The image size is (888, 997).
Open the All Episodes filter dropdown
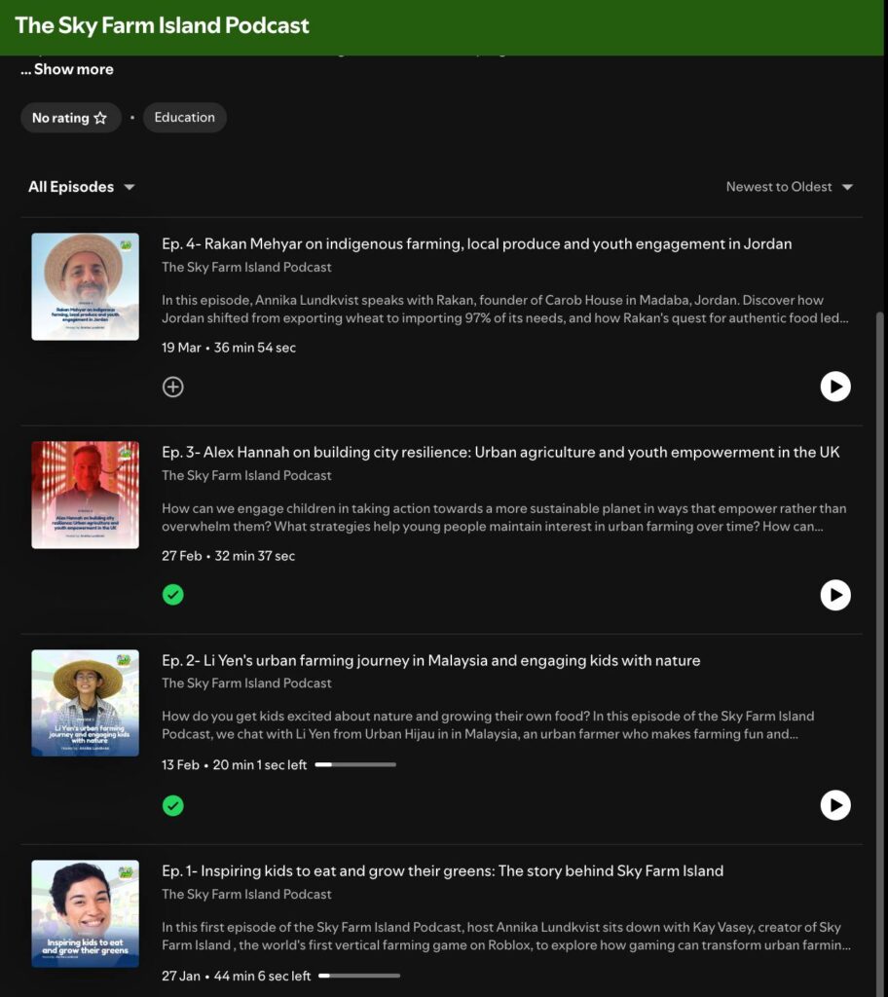[x=82, y=187]
